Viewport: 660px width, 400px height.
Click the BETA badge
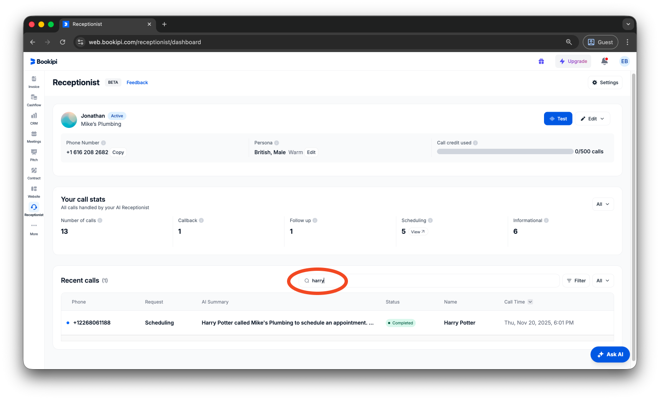pos(113,82)
